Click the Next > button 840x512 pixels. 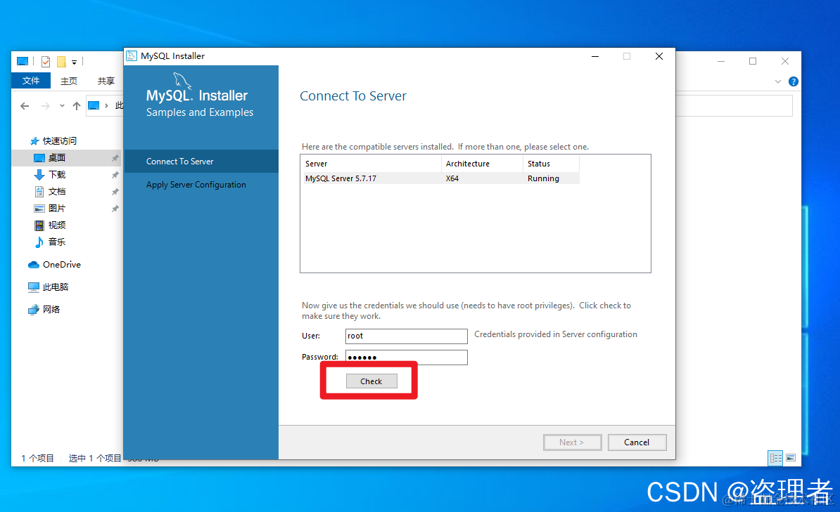(571, 442)
